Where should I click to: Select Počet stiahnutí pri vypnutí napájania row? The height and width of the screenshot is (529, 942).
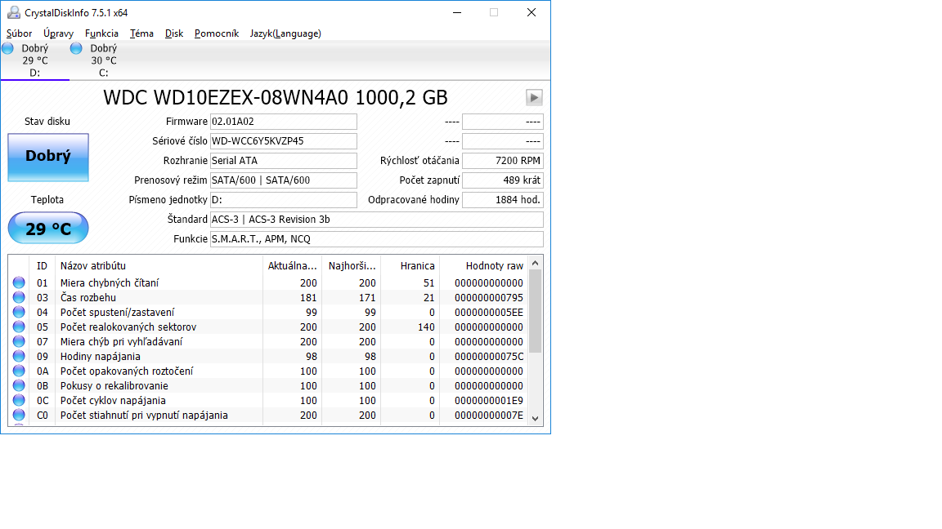point(268,415)
